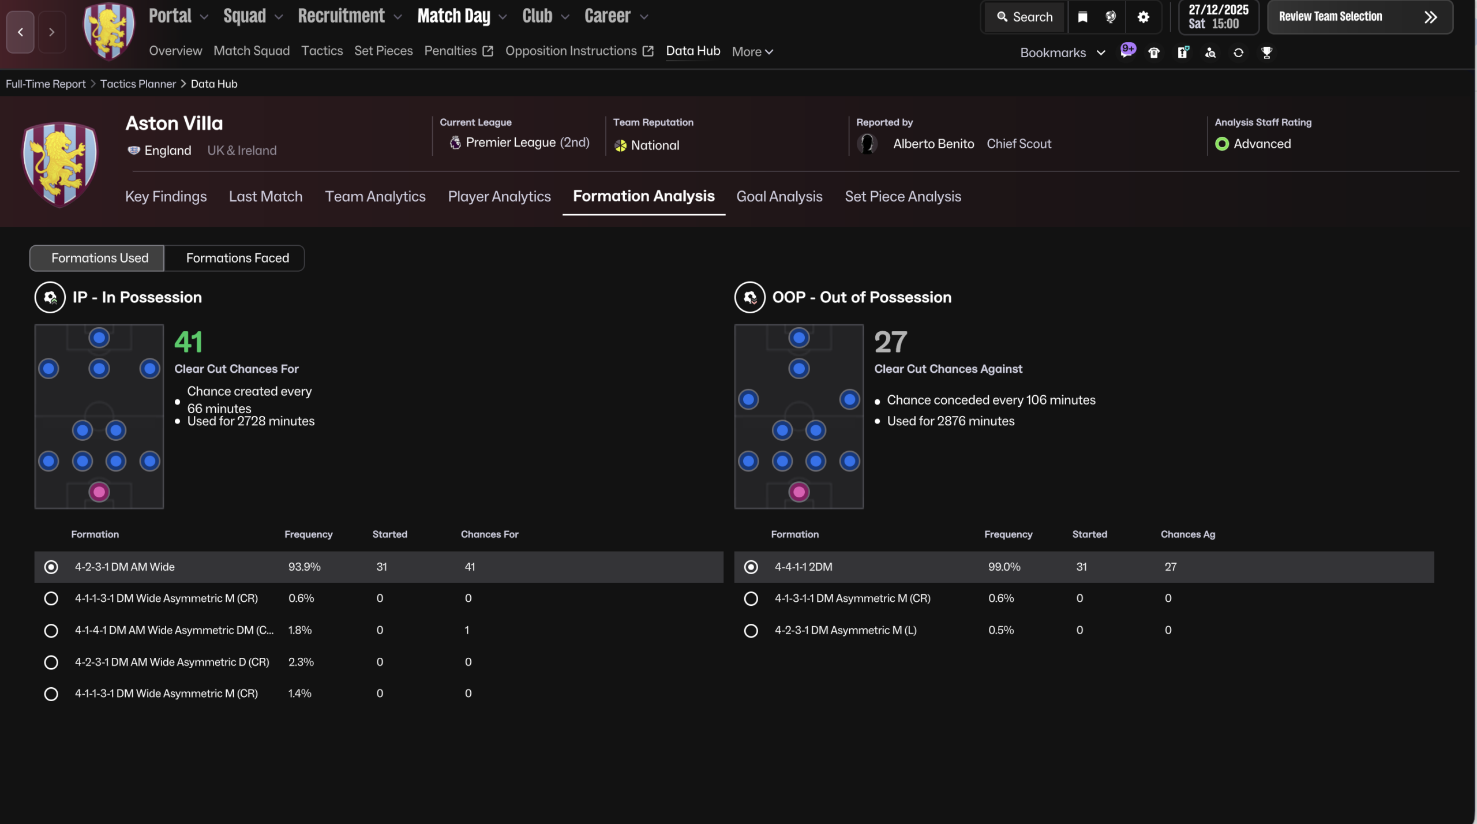The width and height of the screenshot is (1477, 824).
Task: Click the Search field
Action: pyautogui.click(x=1025, y=17)
